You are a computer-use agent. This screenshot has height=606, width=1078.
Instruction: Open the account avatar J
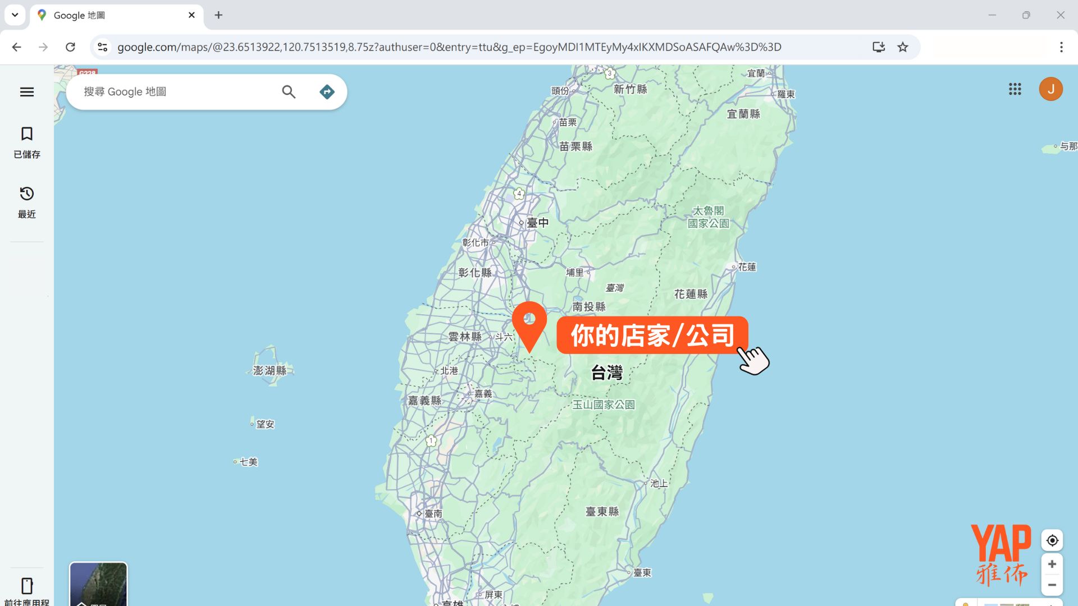pos(1050,89)
